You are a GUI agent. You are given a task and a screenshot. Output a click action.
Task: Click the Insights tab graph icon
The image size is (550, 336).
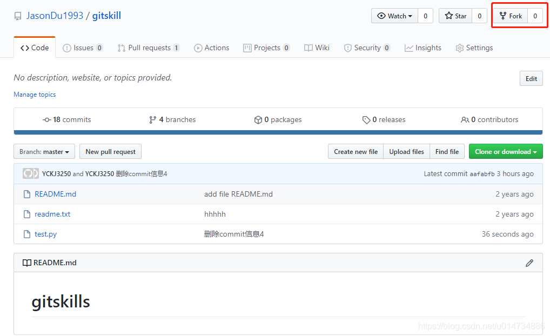tap(408, 48)
